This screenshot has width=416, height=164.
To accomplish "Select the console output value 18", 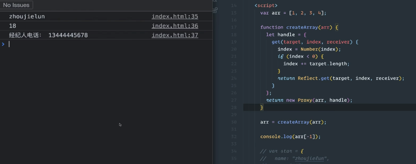I will click(x=13, y=26).
